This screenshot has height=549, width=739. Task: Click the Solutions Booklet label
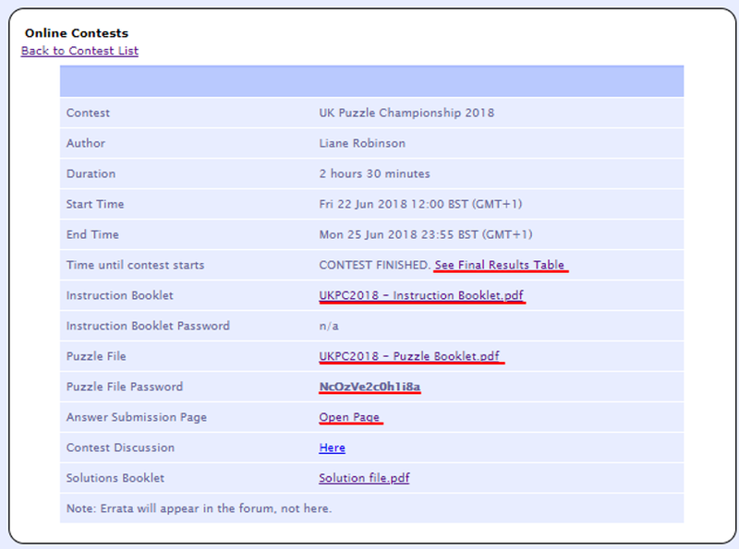[115, 478]
